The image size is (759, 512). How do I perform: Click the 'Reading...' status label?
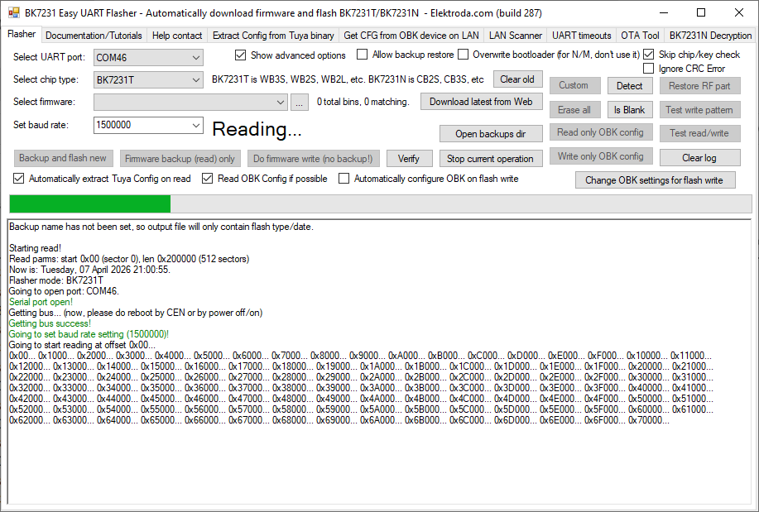(257, 129)
